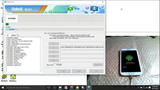This screenshot has height=90, width=160.
Task: Select log line 'Checking MD5 finished Sucessfully..'
Action: coord(19,44)
